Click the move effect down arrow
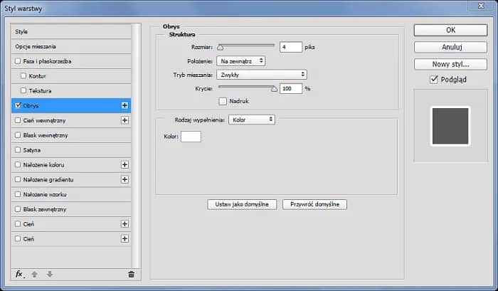 click(x=49, y=274)
